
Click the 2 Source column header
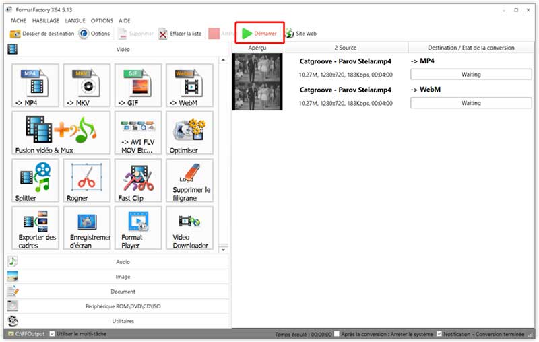(x=345, y=48)
